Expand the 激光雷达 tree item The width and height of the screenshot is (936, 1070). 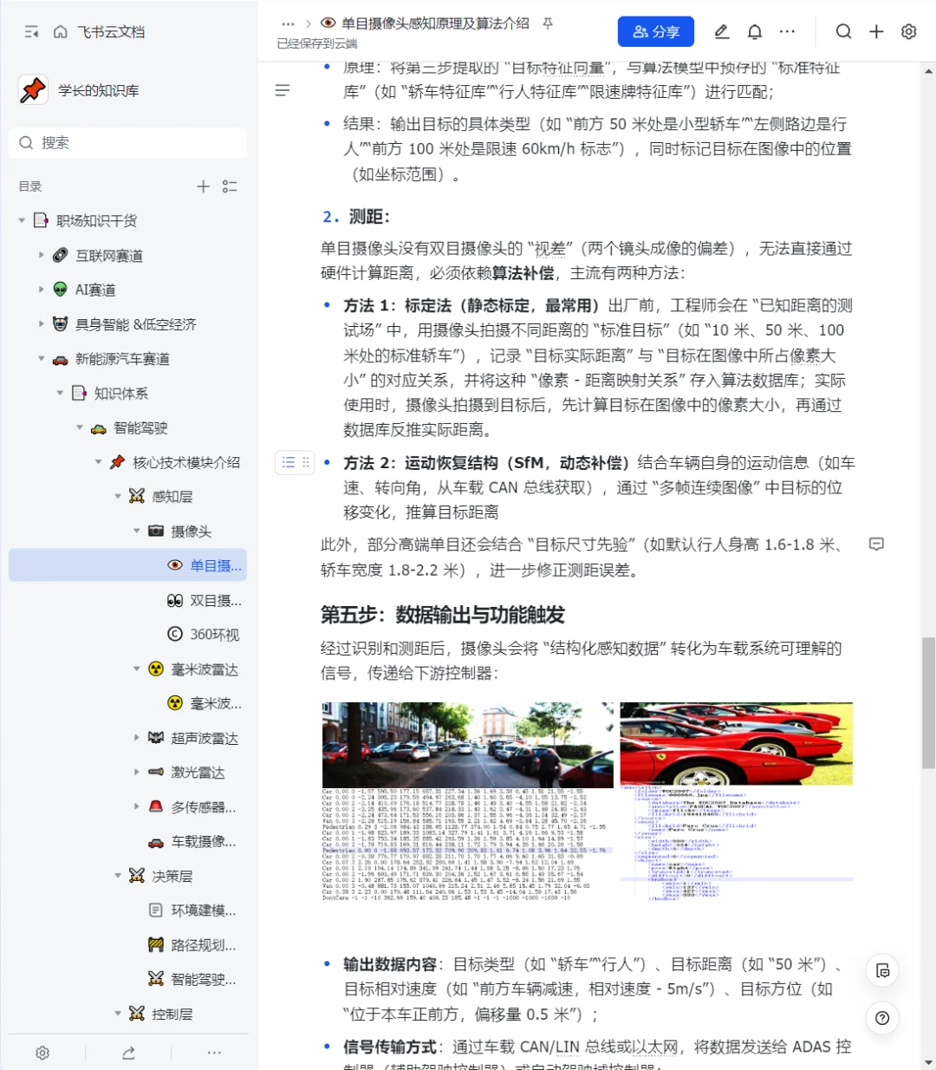(138, 772)
